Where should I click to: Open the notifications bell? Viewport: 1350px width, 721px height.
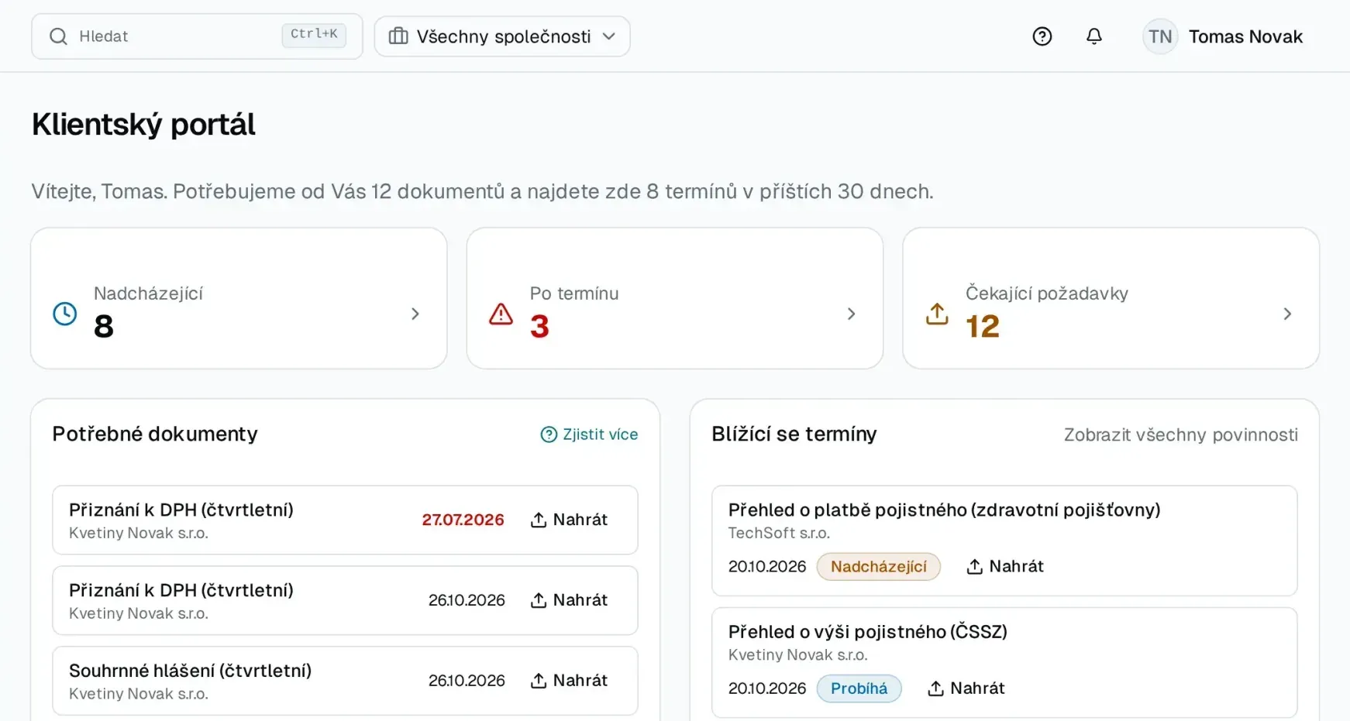pos(1094,36)
